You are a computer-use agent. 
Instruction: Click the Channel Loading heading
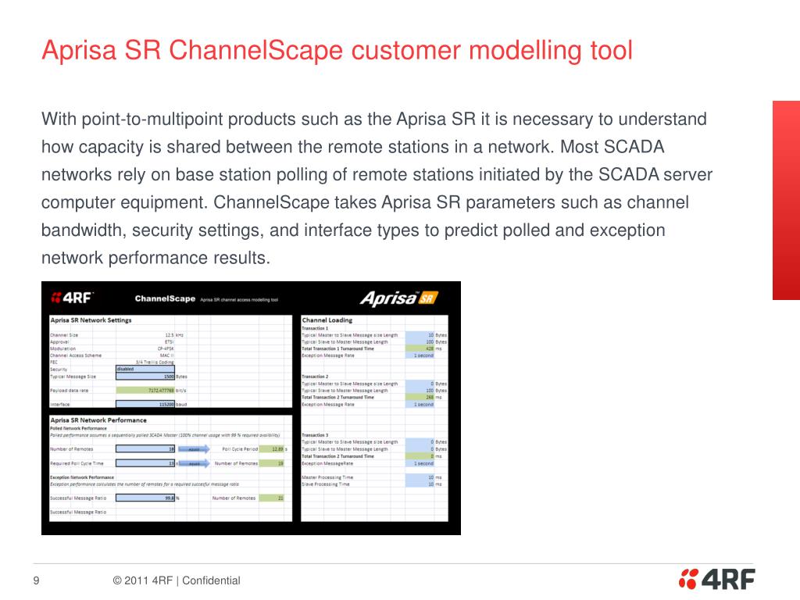[327, 320]
